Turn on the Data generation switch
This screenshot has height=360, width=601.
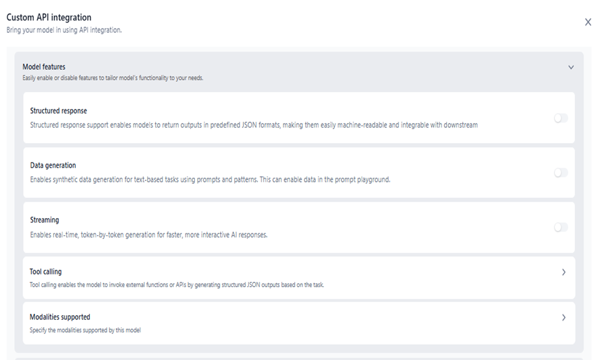point(561,173)
